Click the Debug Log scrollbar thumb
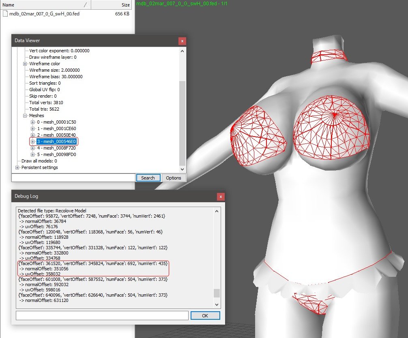Image resolution: width=408 pixels, height=338 pixels. (217, 293)
